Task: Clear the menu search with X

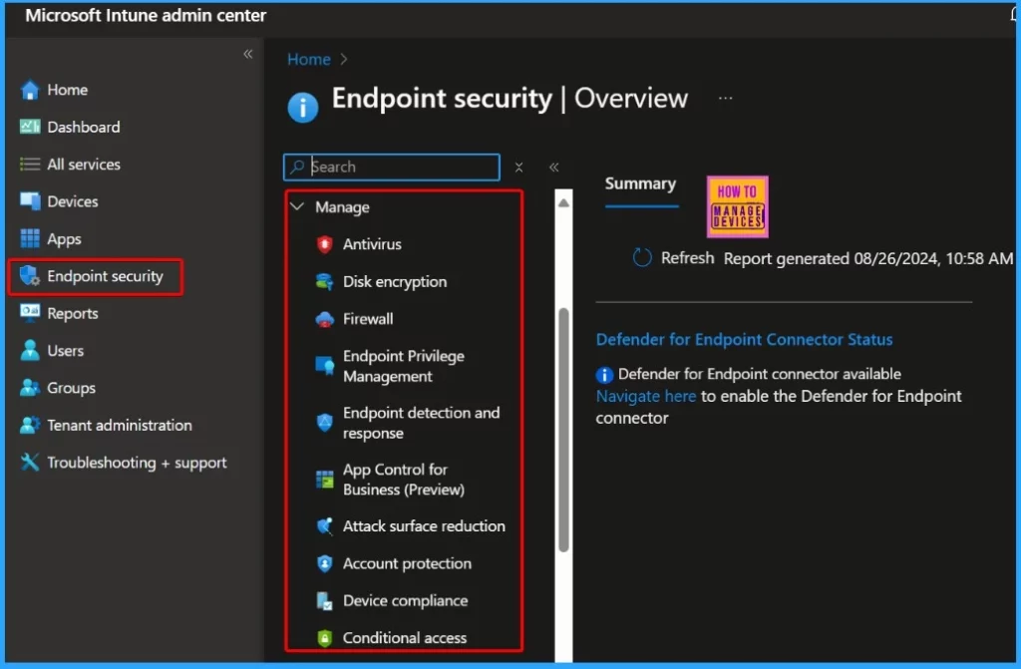Action: [x=518, y=167]
